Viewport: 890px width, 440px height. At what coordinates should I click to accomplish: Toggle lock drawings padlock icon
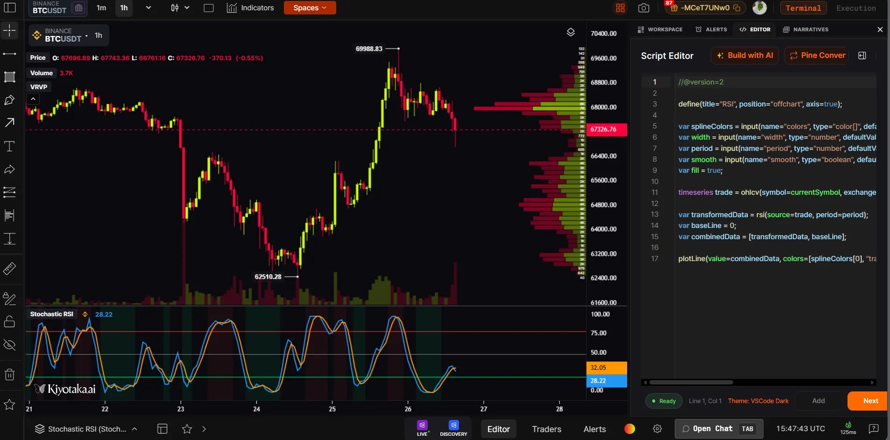coord(9,321)
